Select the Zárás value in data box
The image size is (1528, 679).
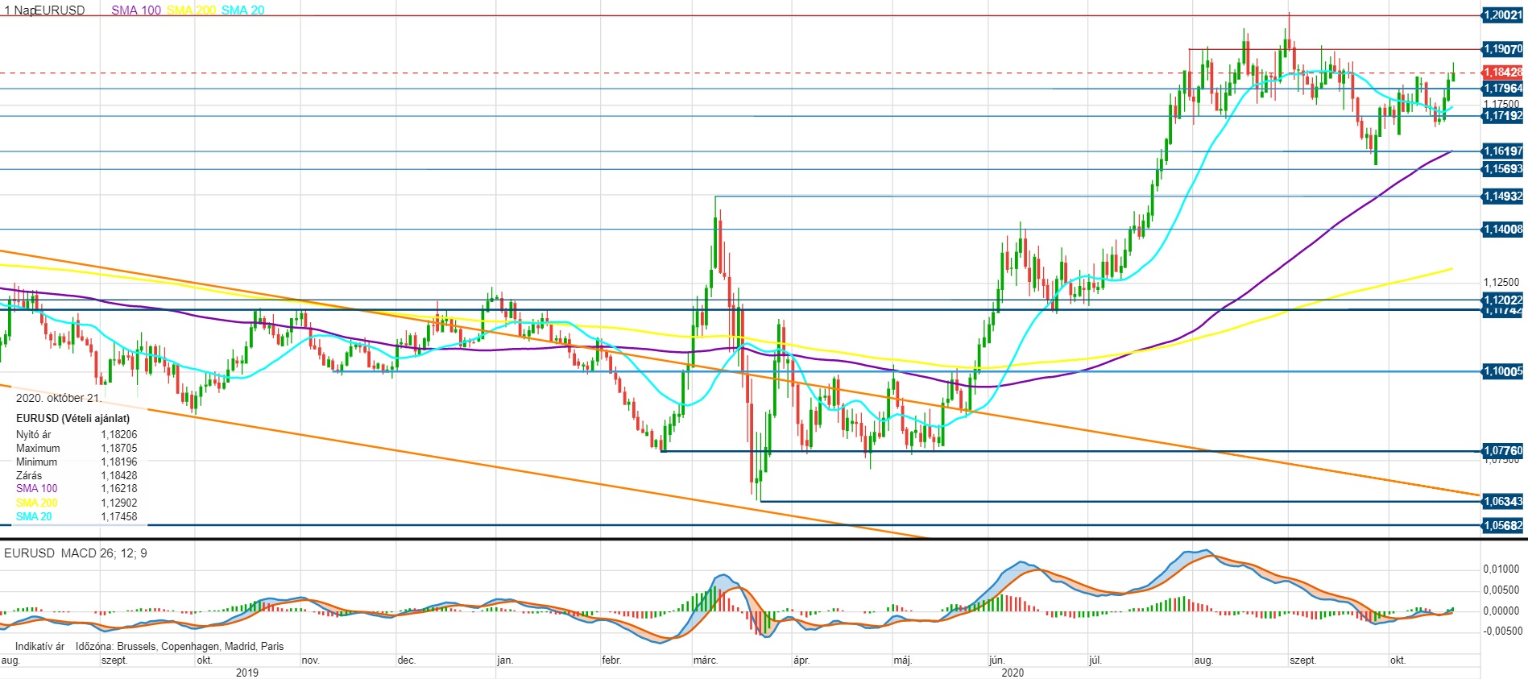coord(119,476)
